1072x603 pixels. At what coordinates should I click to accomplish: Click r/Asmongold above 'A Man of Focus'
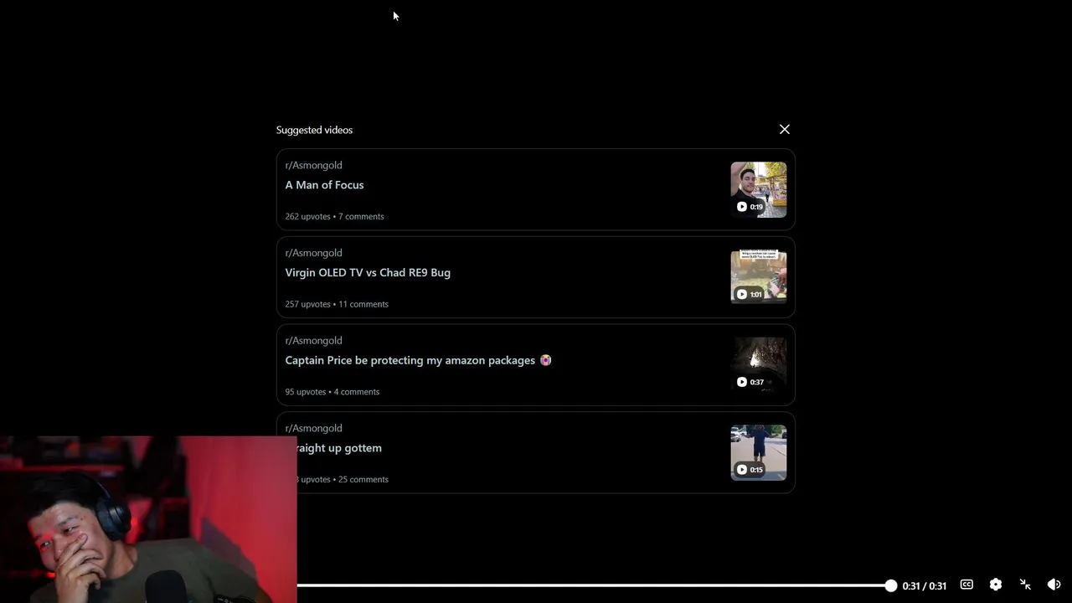[x=313, y=165]
